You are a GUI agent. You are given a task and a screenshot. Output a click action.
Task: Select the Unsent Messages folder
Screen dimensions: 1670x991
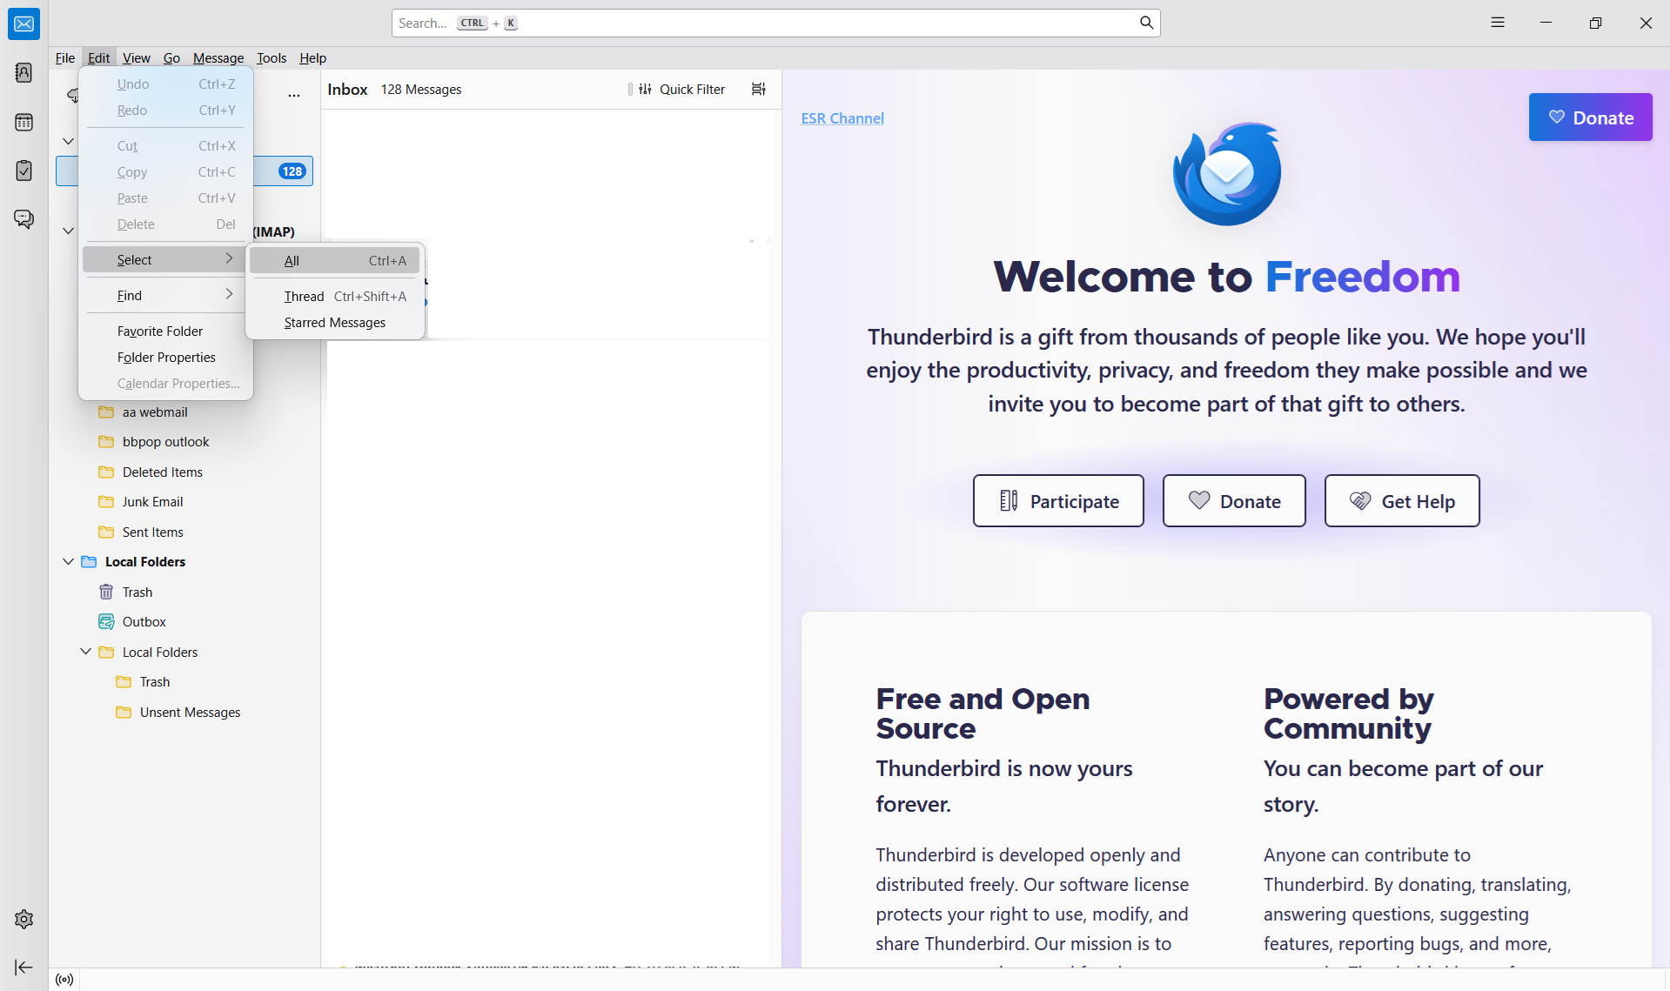[190, 713]
